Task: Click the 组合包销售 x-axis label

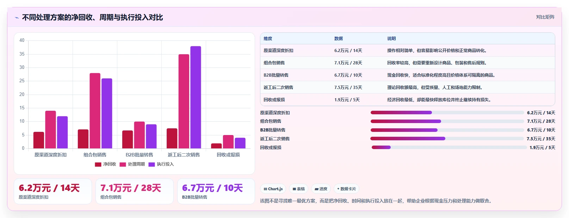Action: pos(95,155)
